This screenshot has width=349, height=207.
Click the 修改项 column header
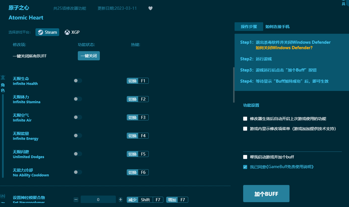tap(19, 45)
